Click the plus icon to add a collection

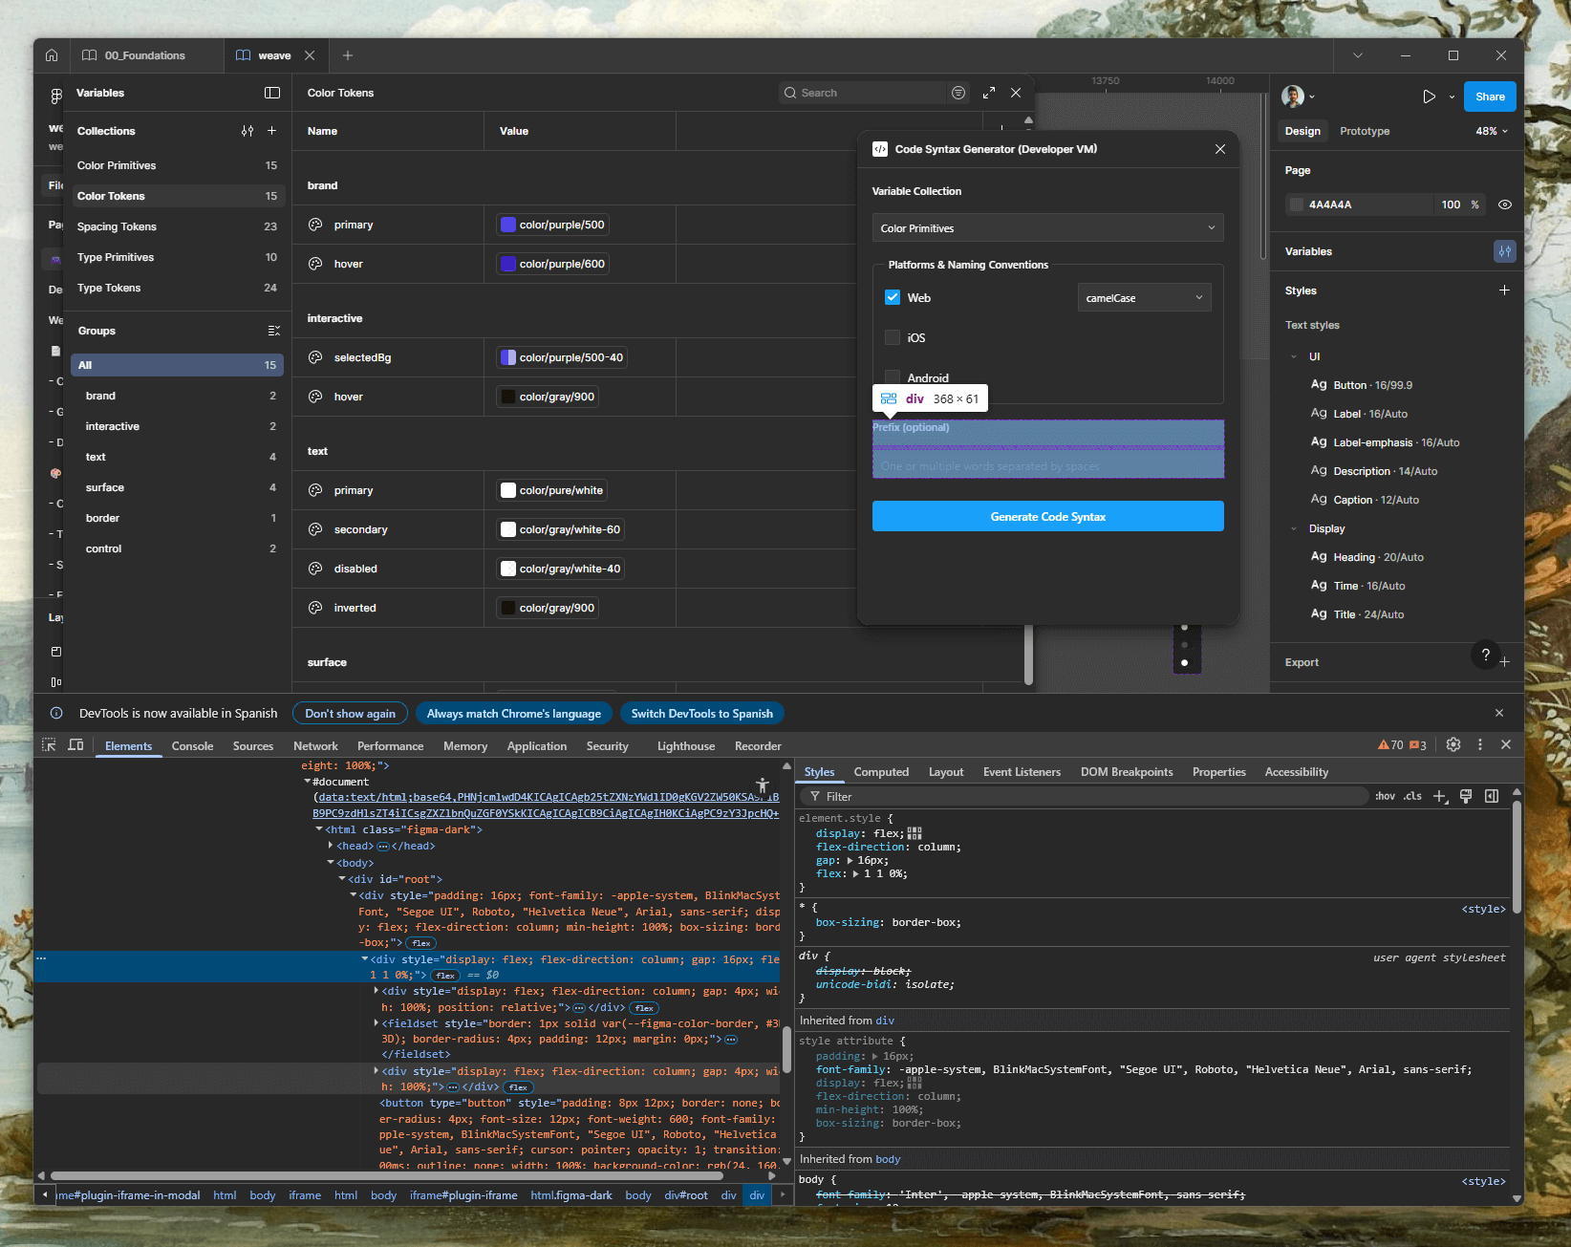coord(271,131)
